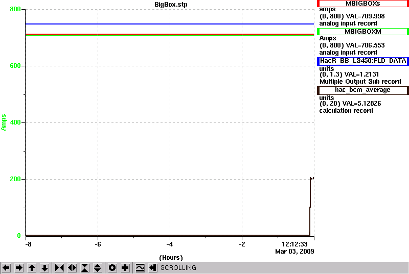Pan the plot left with arrow button

pos(6,268)
